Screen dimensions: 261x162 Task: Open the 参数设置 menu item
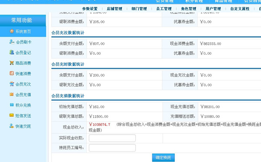coord(90,9)
